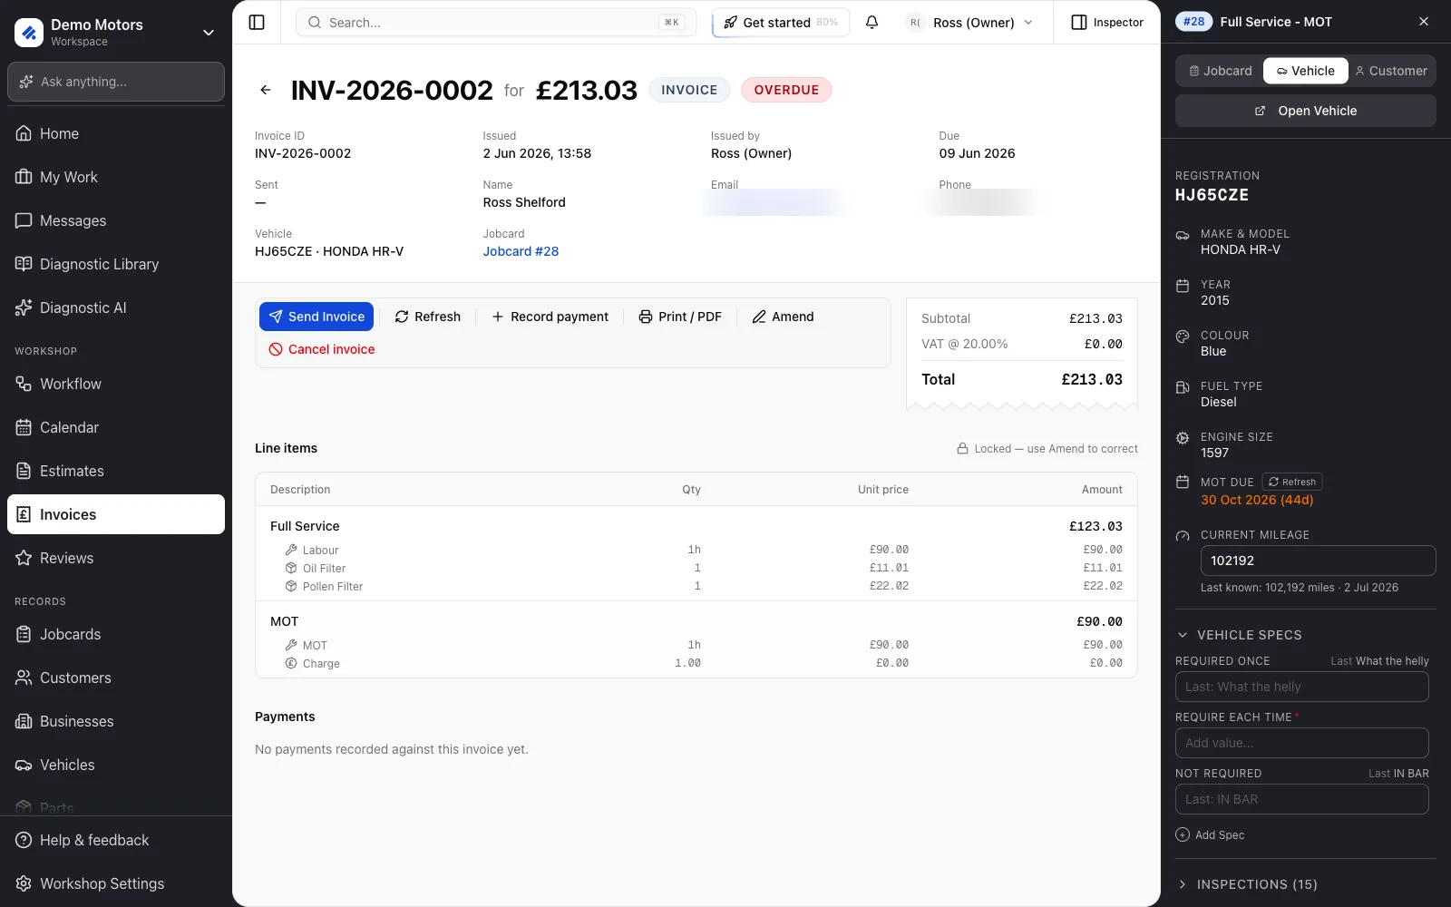The image size is (1451, 907).
Task: Open Estimates list
Action: (116, 471)
